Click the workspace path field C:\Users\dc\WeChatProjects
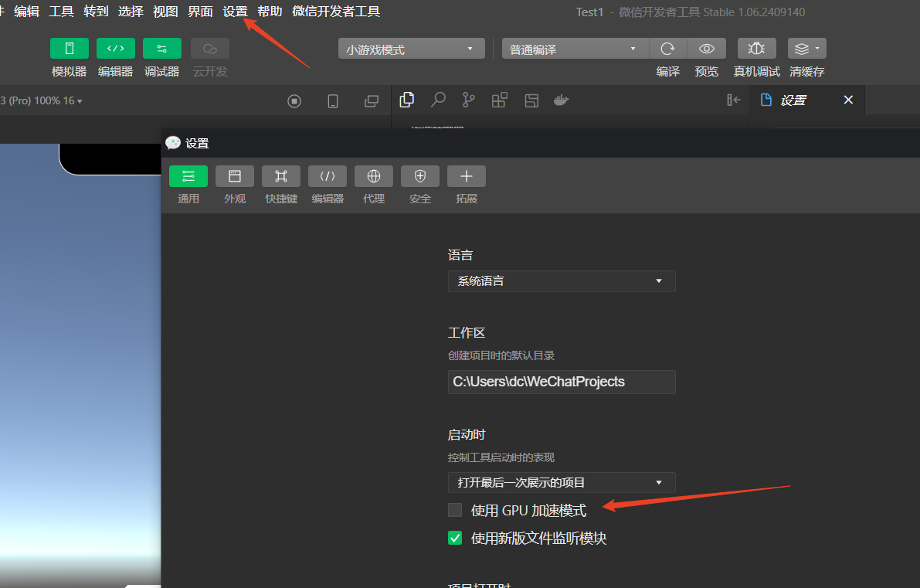 pos(562,382)
